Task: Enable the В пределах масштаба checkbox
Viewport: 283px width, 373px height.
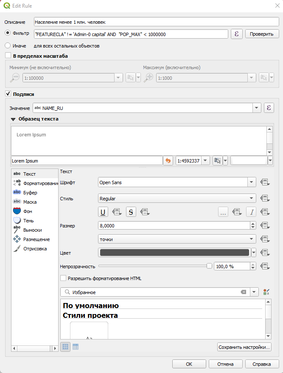Action: coord(8,56)
